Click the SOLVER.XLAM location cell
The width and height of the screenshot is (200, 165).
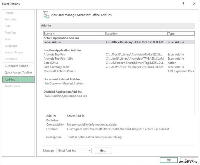135,42
